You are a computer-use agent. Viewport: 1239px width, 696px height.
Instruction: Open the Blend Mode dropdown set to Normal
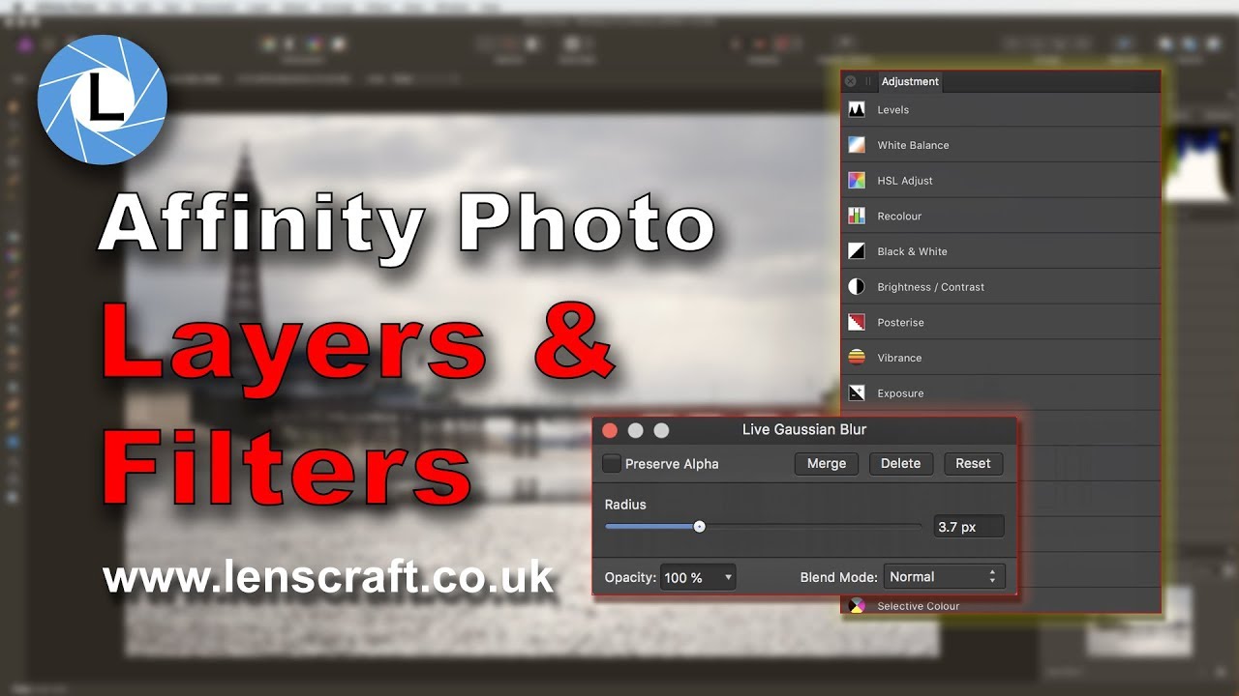[945, 577]
